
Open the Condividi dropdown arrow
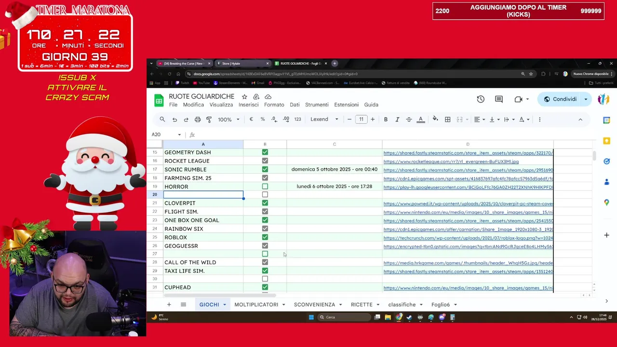[586, 99]
